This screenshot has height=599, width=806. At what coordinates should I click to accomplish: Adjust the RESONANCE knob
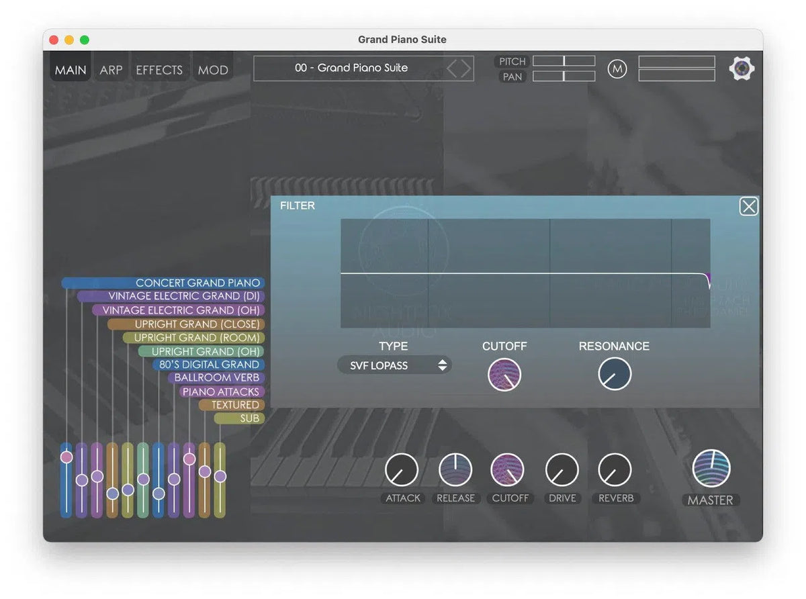coord(614,373)
